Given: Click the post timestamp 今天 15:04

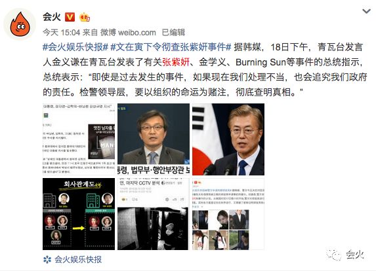Looking at the screenshot, I should pos(61,32).
